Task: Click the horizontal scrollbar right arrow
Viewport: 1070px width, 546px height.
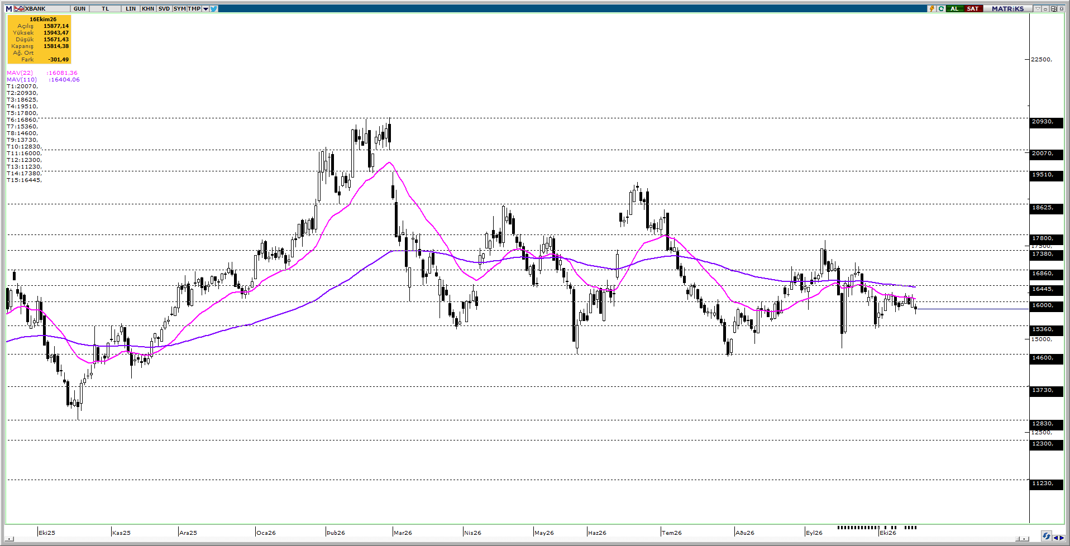Action: coord(1024,539)
